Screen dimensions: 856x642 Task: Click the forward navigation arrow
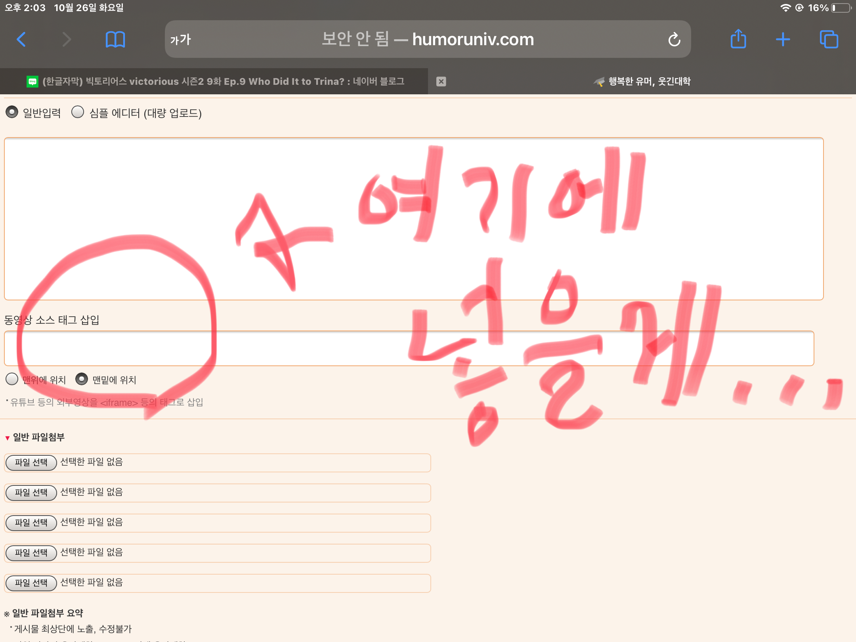coord(67,39)
